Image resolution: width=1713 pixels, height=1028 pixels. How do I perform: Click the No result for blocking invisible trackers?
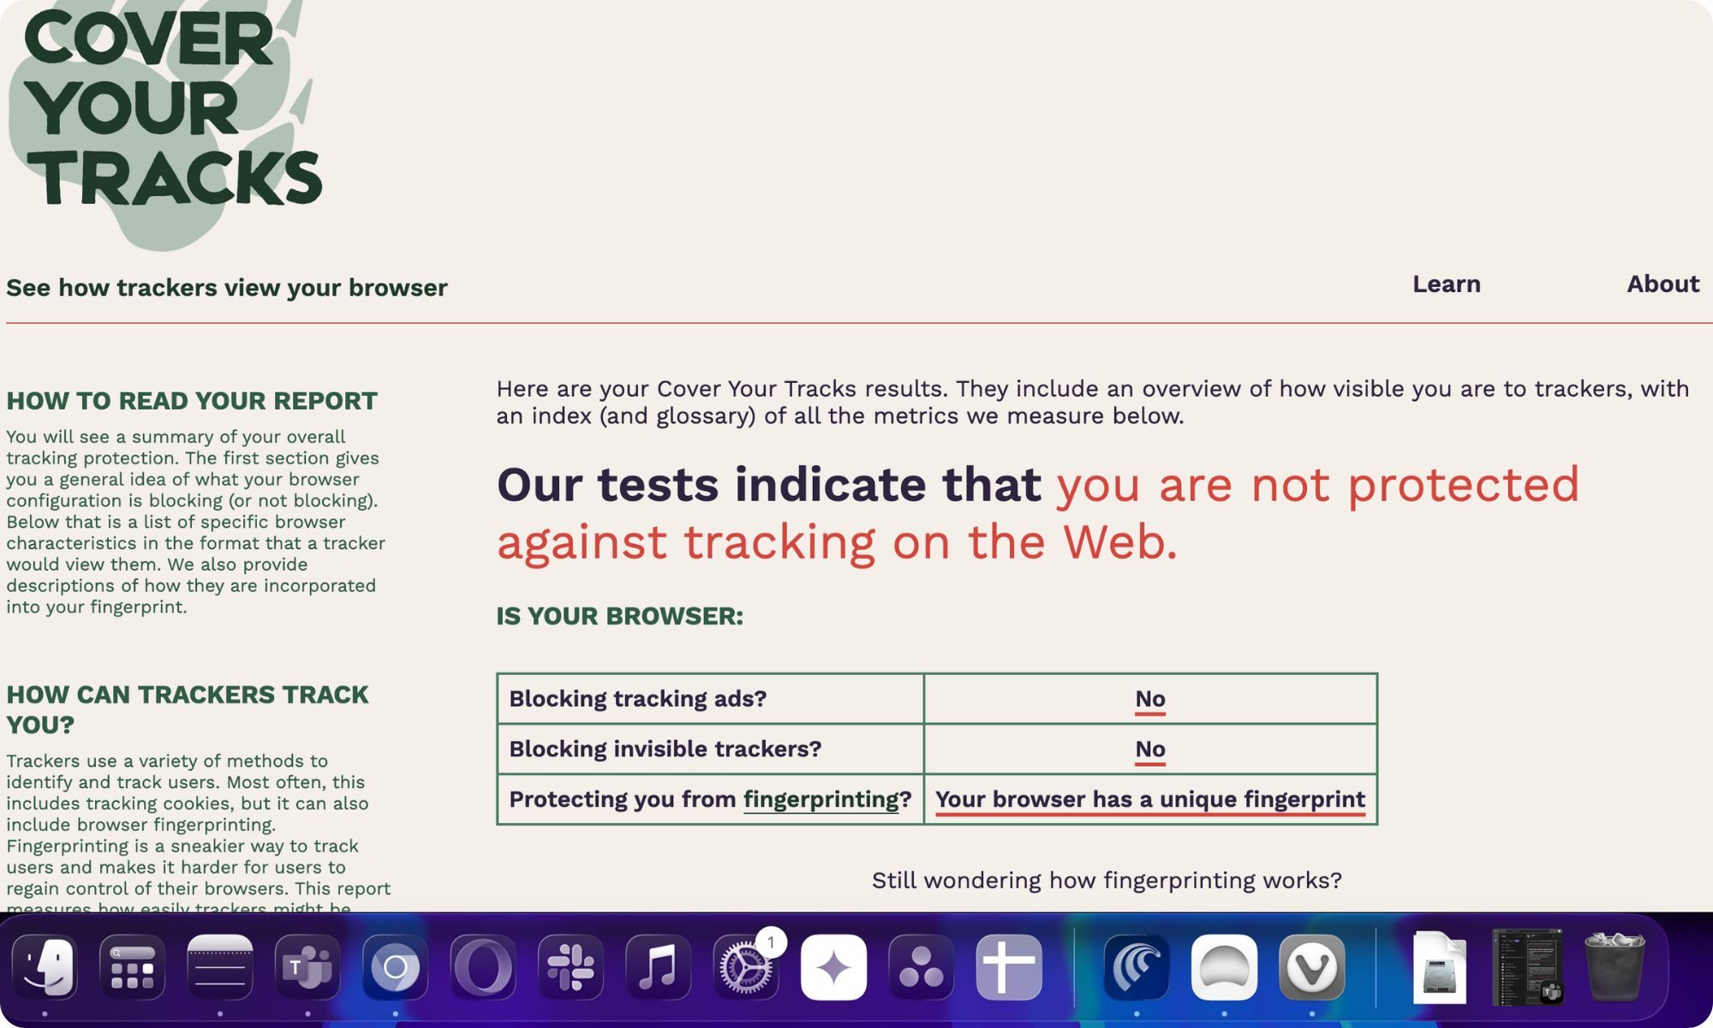point(1149,750)
